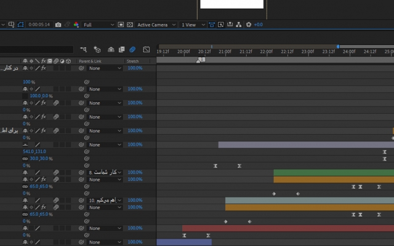Toggle motion blur on layer parented to 8. کار شماست

click(x=56, y=172)
